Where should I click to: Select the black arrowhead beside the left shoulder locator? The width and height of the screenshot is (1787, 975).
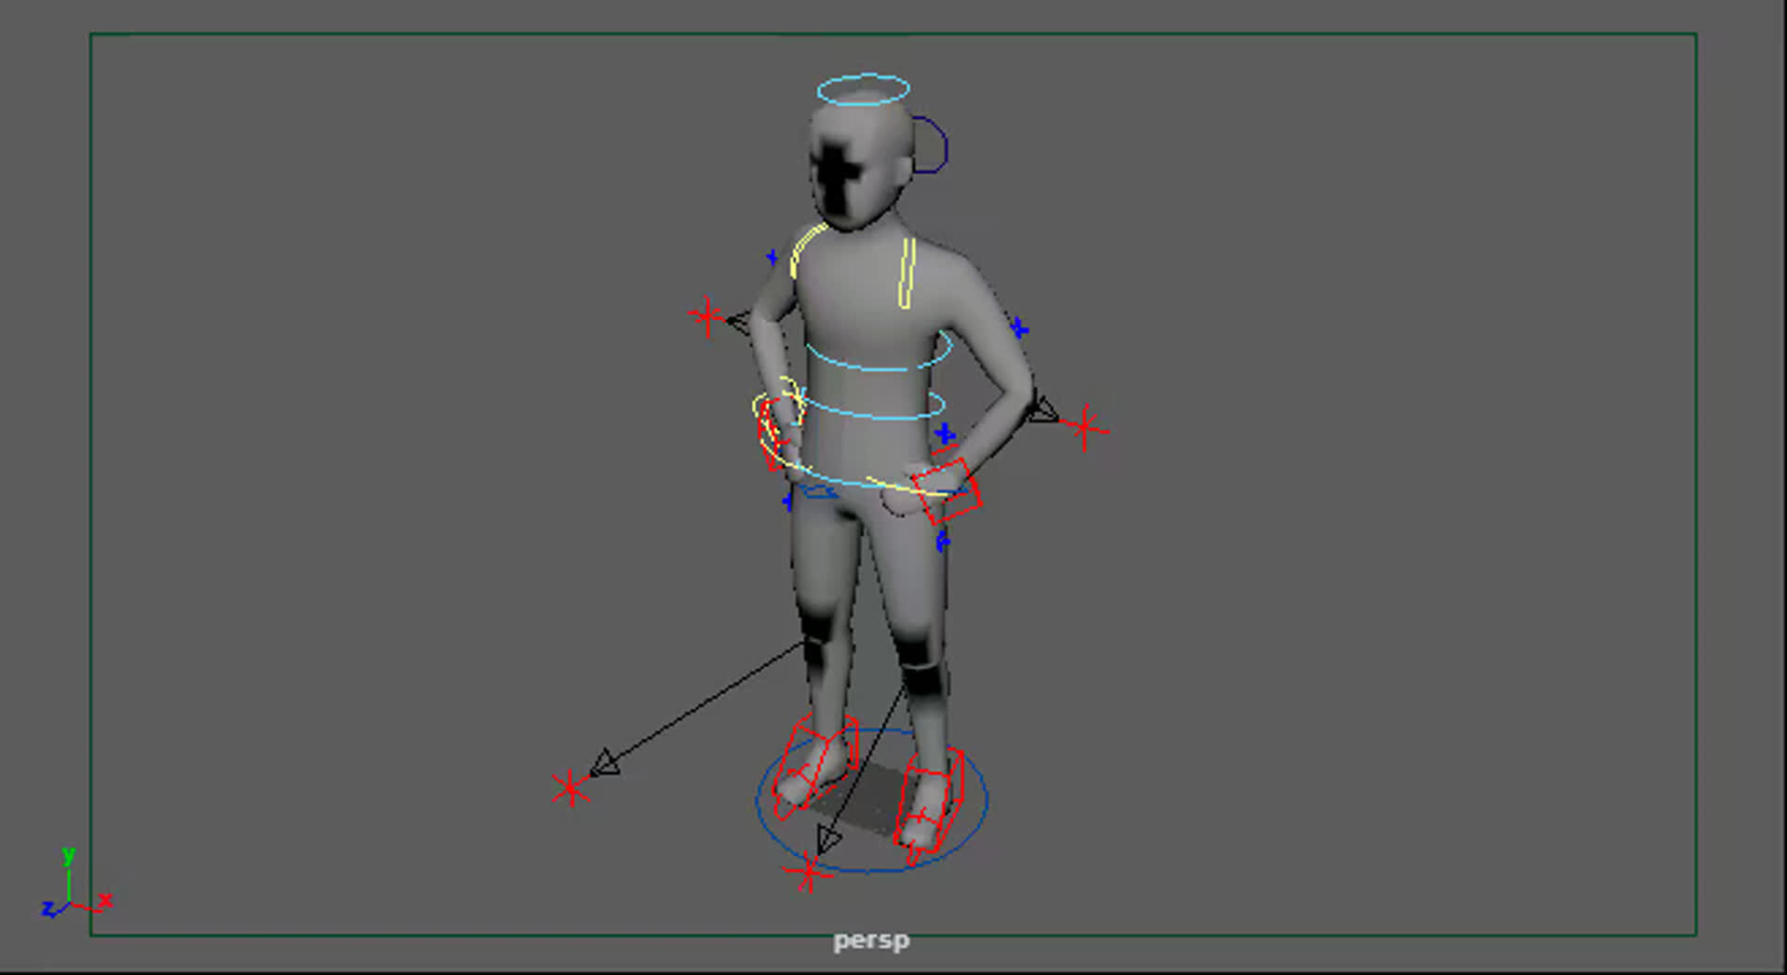click(x=740, y=323)
